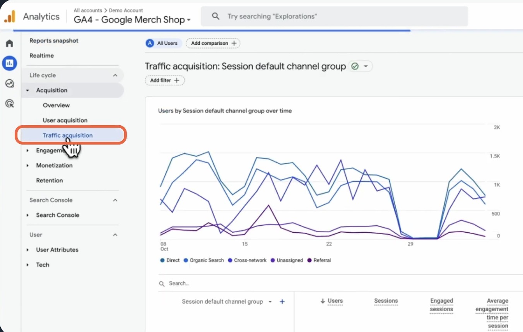523x332 pixels.
Task: Open the Search Console item
Action: (58, 215)
